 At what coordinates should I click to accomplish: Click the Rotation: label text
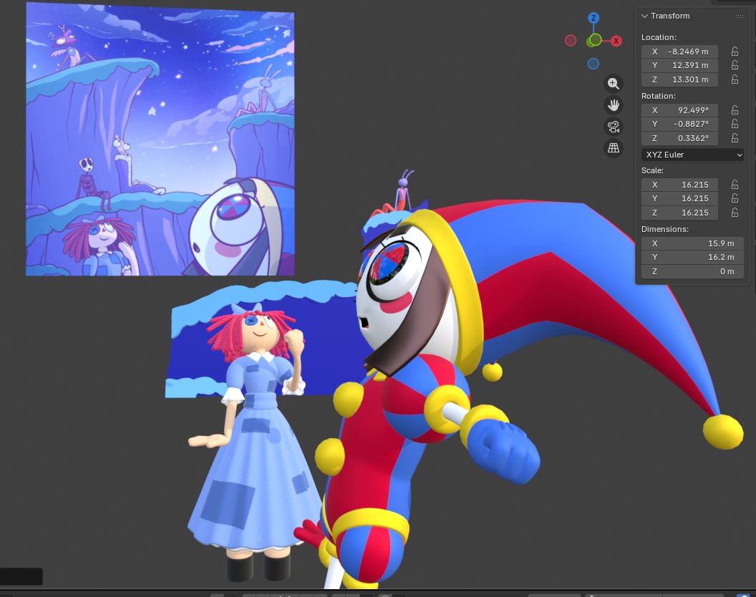(659, 96)
